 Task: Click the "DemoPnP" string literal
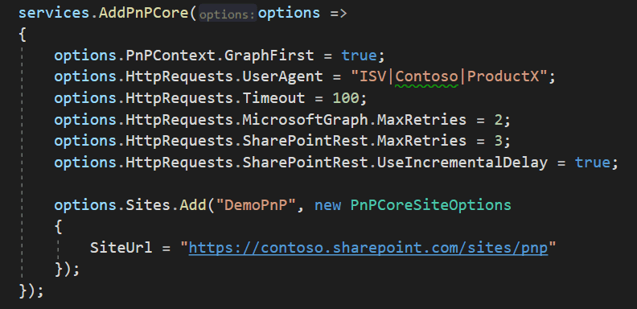click(257, 205)
